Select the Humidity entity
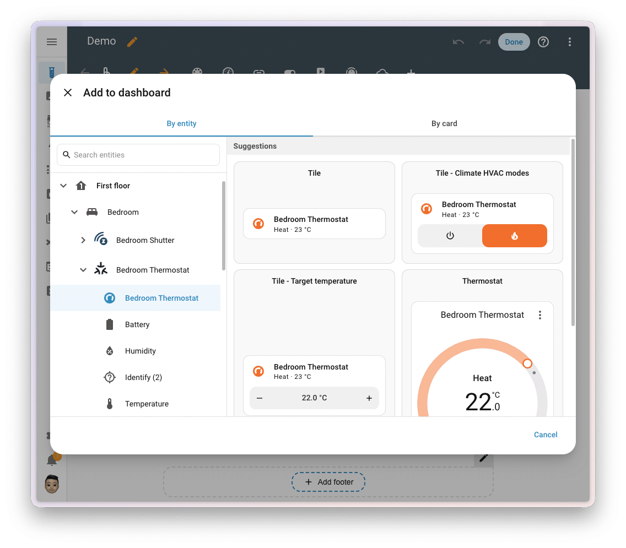626x548 pixels. coord(136,351)
